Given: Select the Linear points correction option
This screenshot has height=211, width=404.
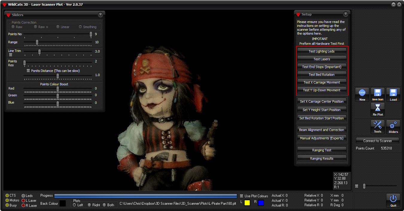Looking at the screenshot, I should [58, 27].
